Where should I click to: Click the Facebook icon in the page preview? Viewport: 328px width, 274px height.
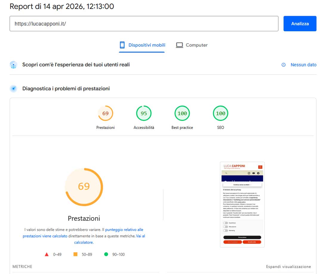pos(258,173)
